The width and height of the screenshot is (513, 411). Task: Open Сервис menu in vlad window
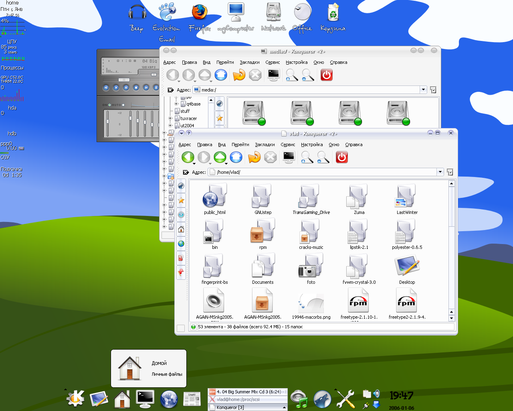click(288, 144)
